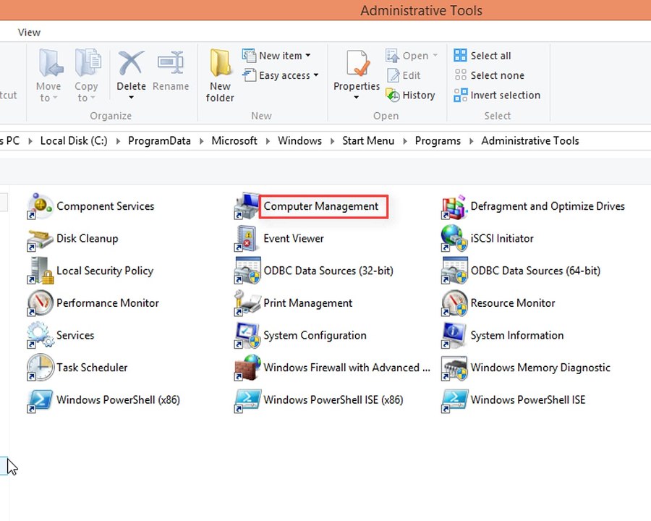Open Defragment and Optimize Drives icon
The image size is (651, 521).
point(454,206)
